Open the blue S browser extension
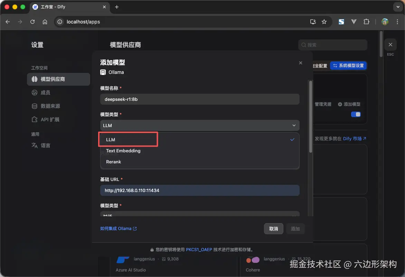This screenshot has width=405, height=277. [x=341, y=22]
